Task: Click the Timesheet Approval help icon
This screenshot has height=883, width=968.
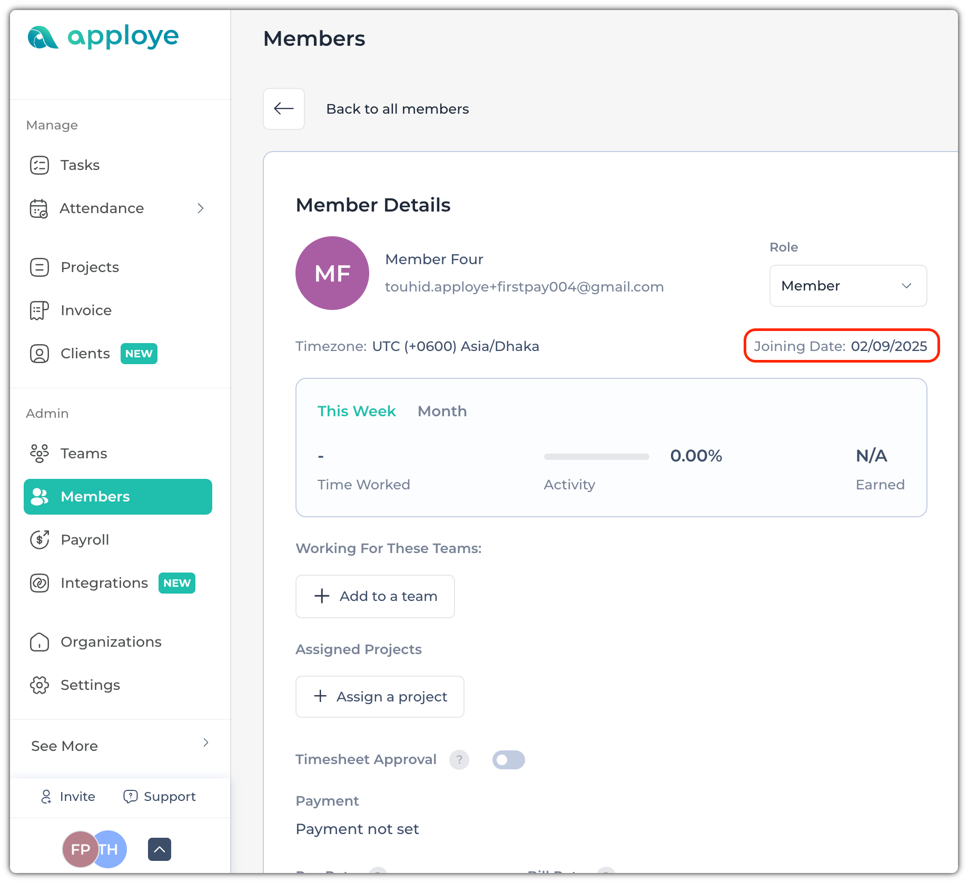Action: coord(459,760)
